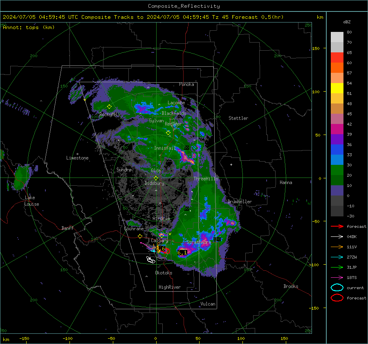This screenshot has height=344, width=368.
Task: Click the RedDeer city label
Action: [173, 124]
